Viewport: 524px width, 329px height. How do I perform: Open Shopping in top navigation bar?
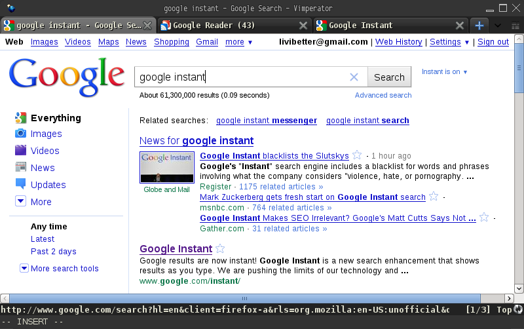[x=172, y=42]
